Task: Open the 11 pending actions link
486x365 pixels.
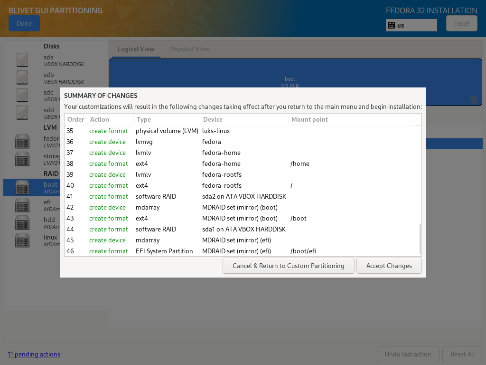Action: click(x=34, y=354)
